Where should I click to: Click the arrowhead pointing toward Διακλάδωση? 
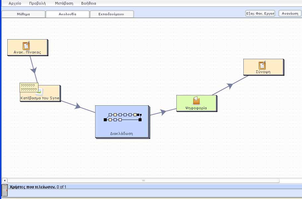pyautogui.click(x=78, y=106)
